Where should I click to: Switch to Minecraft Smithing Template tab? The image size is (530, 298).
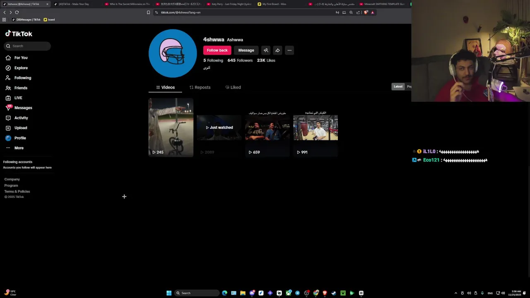[382, 4]
